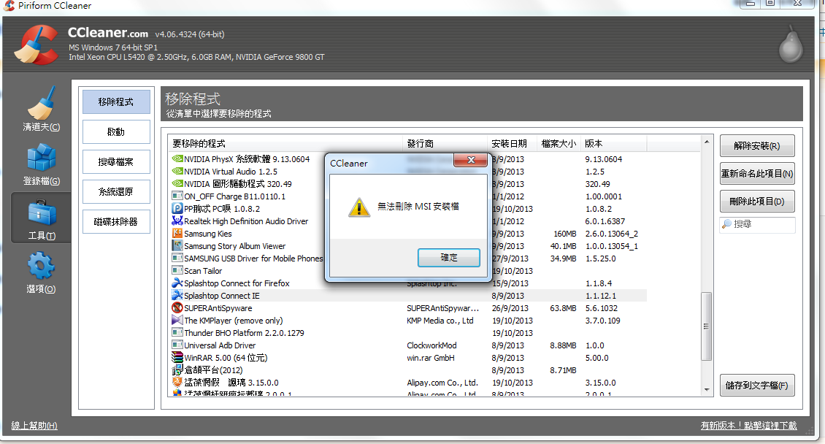Sort by 檔案大小 size column header
The width and height of the screenshot is (825, 444).
click(x=559, y=144)
